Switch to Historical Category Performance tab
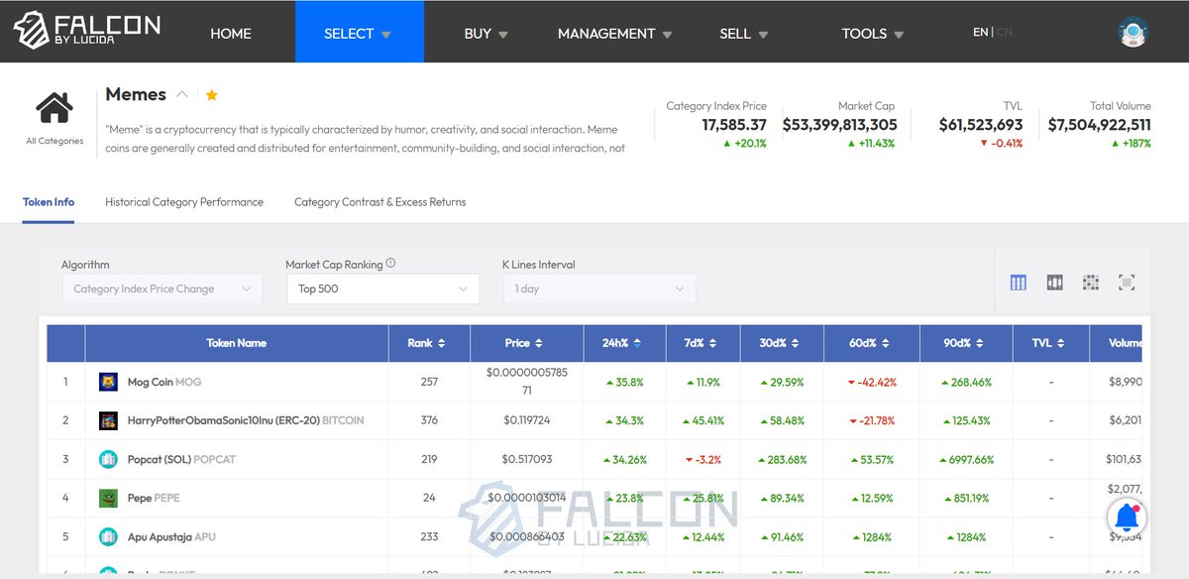 point(184,202)
